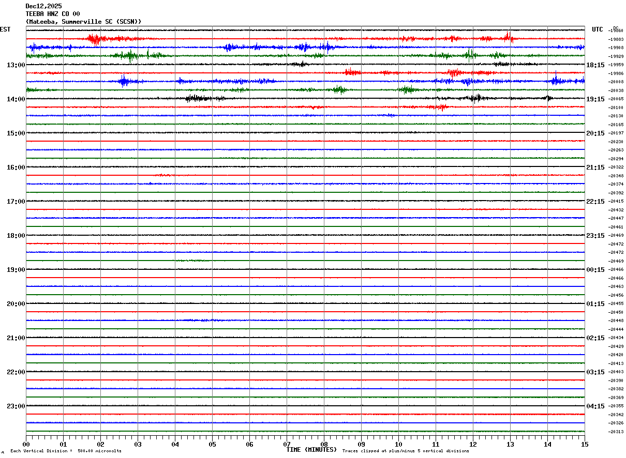The width and height of the screenshot is (626, 458).
Task: Select DC offset value -19929
Action: click(616, 56)
